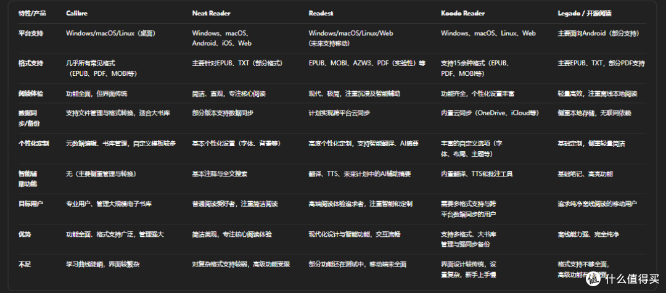Click cell '专业用户、管理大规模电子书库'

tap(109, 204)
